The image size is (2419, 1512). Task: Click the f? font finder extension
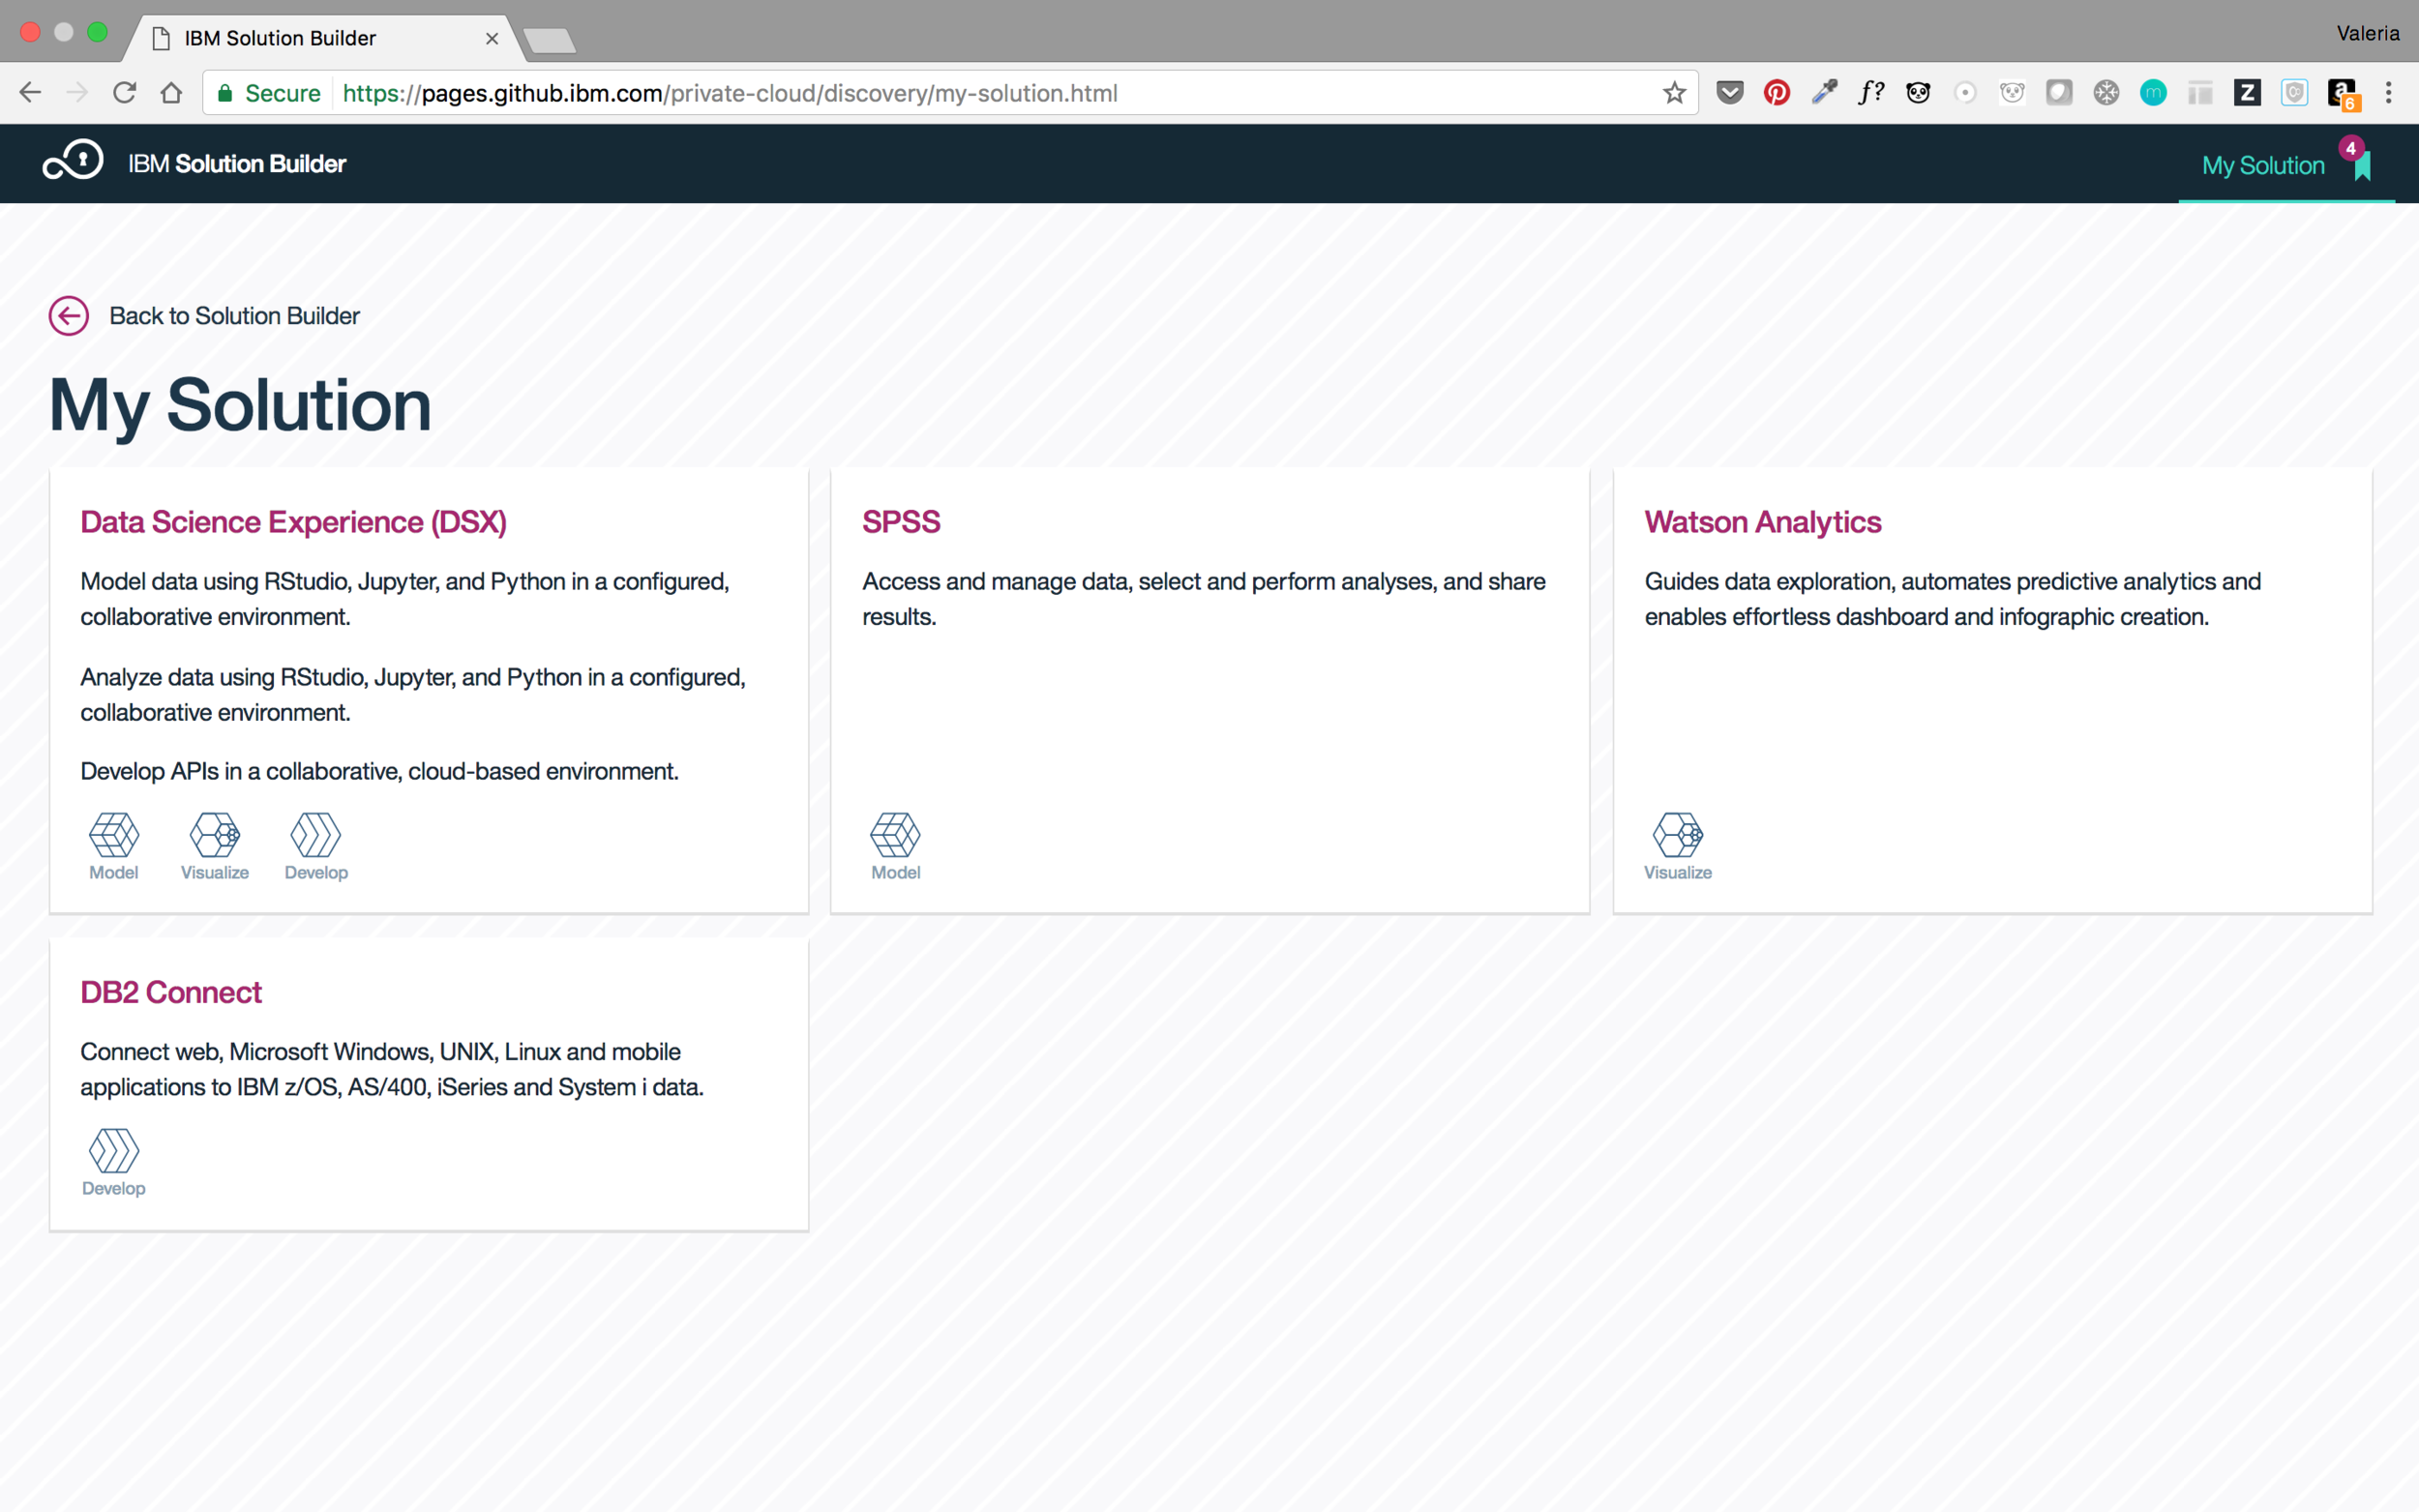pos(1871,93)
